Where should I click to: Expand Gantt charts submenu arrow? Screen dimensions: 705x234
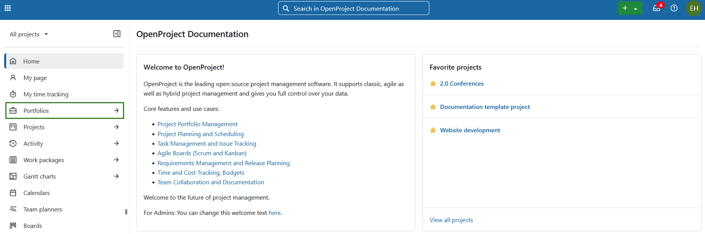coord(116,176)
